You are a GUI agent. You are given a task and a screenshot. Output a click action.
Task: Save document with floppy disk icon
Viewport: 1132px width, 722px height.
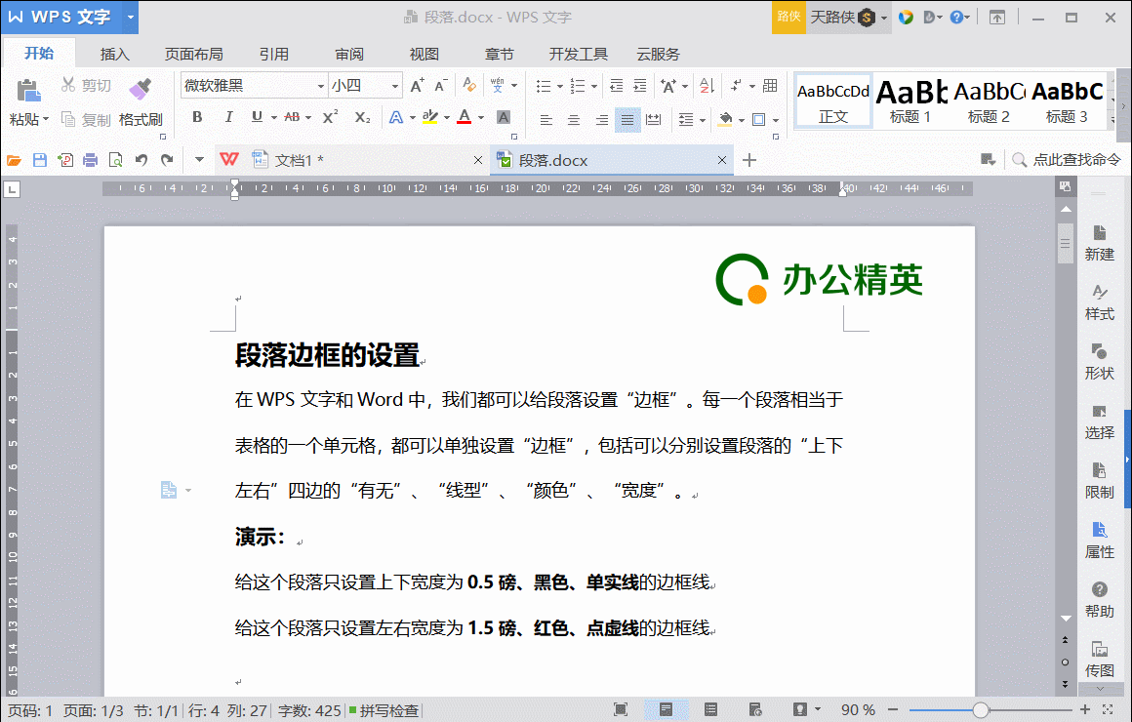pos(40,160)
